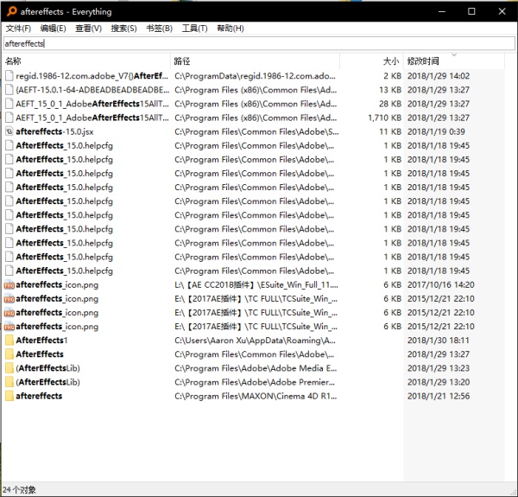Maximize the Everything window

pyautogui.click(x=471, y=11)
